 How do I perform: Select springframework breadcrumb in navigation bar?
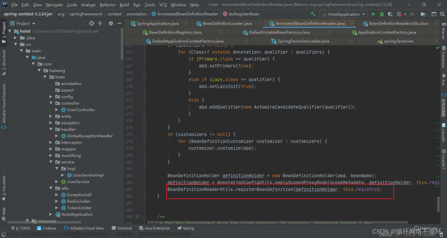point(86,14)
